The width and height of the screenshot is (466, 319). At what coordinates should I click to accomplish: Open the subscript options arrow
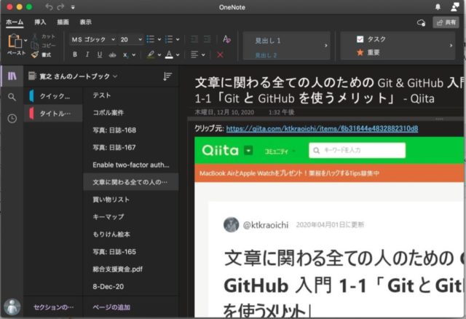tap(134, 55)
